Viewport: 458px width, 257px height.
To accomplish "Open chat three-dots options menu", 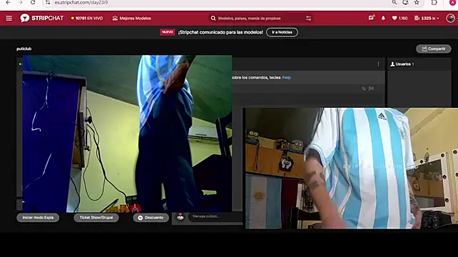I will [x=378, y=64].
